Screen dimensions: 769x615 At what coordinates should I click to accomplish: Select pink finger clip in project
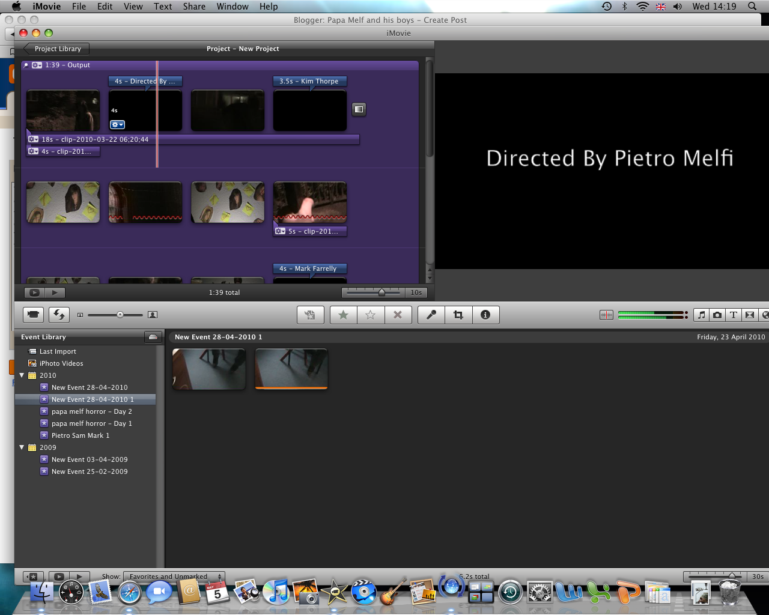pos(310,202)
